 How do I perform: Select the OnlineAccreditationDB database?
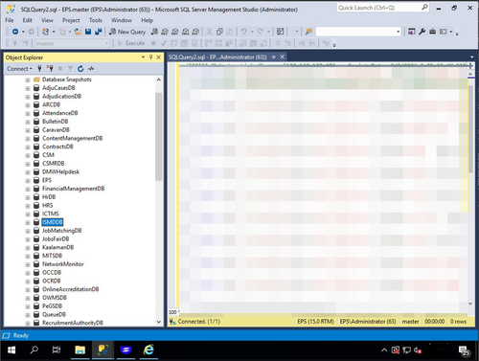71,289
